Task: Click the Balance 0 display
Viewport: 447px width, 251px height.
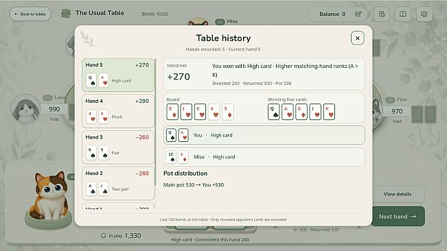Action: 332,14
